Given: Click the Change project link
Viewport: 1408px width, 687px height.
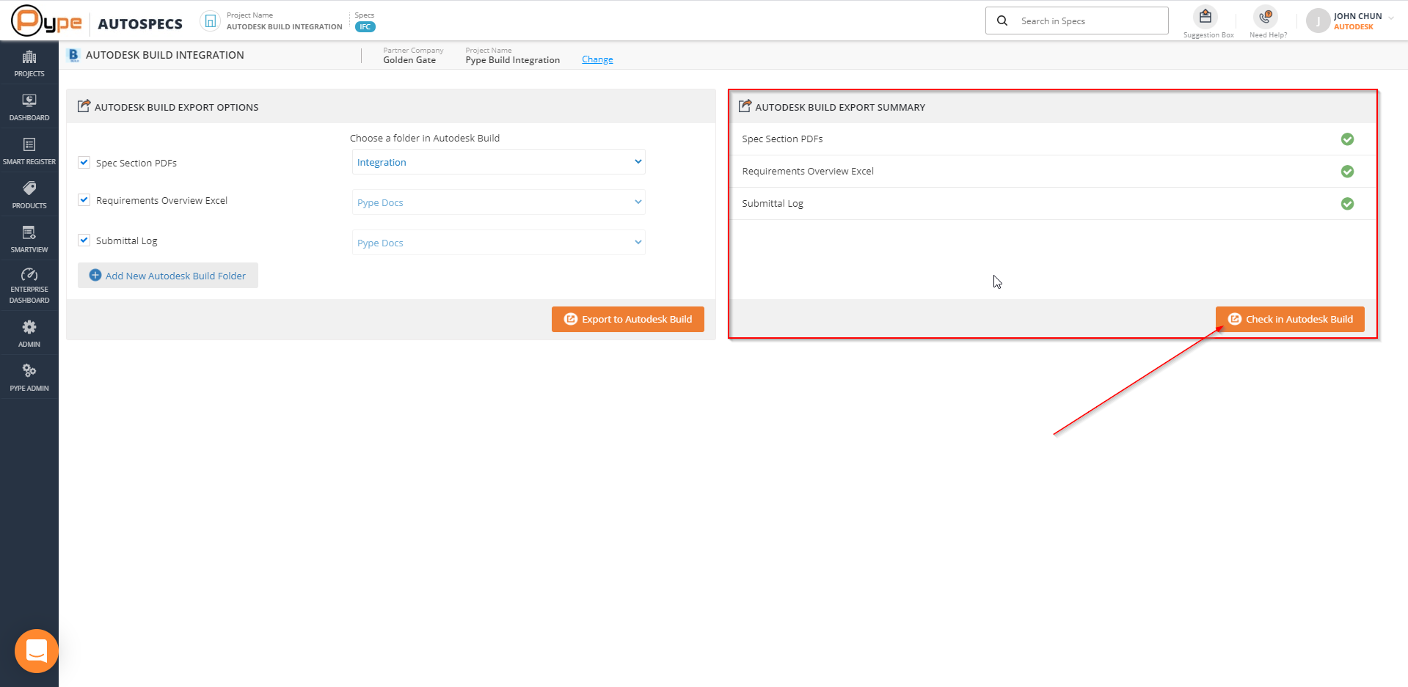Looking at the screenshot, I should 597,59.
